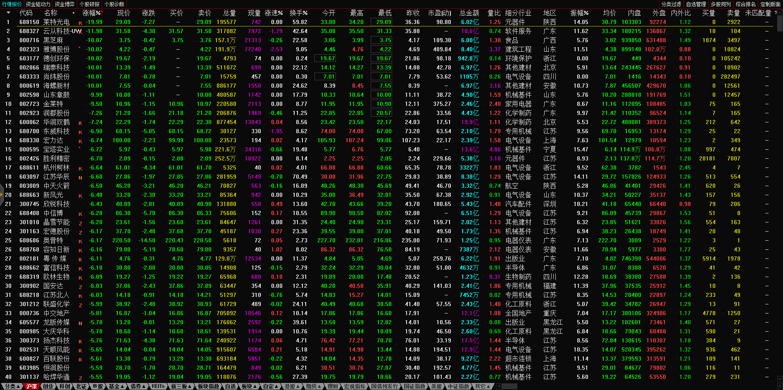Switch to the 资金驱动力 tab
Screen dimensions: 783x390
coord(38,4)
